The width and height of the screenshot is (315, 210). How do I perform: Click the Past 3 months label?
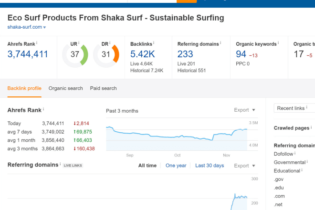tap(122, 111)
